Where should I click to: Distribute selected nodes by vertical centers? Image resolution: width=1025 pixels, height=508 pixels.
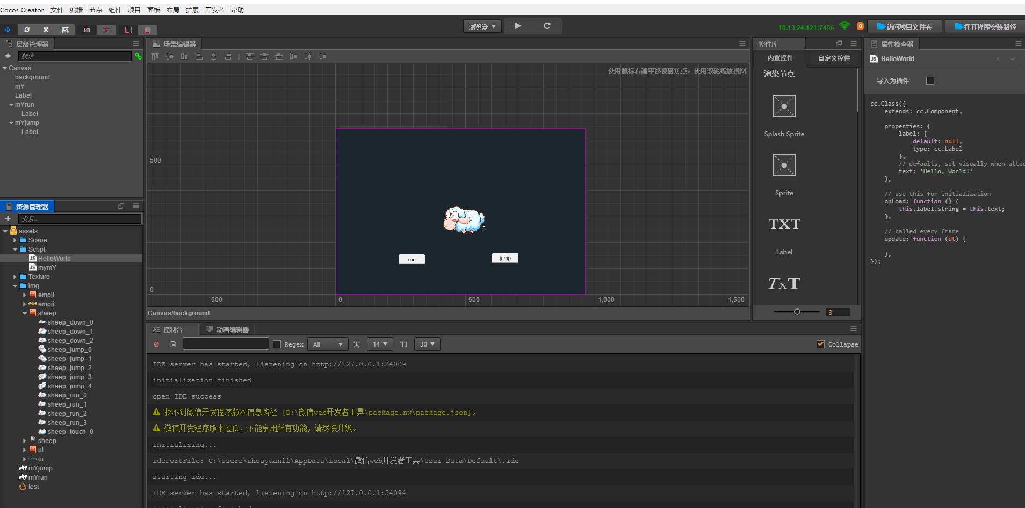pyautogui.click(x=264, y=56)
